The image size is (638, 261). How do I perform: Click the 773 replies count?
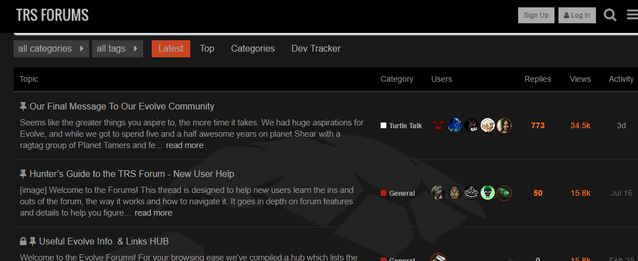pos(538,125)
